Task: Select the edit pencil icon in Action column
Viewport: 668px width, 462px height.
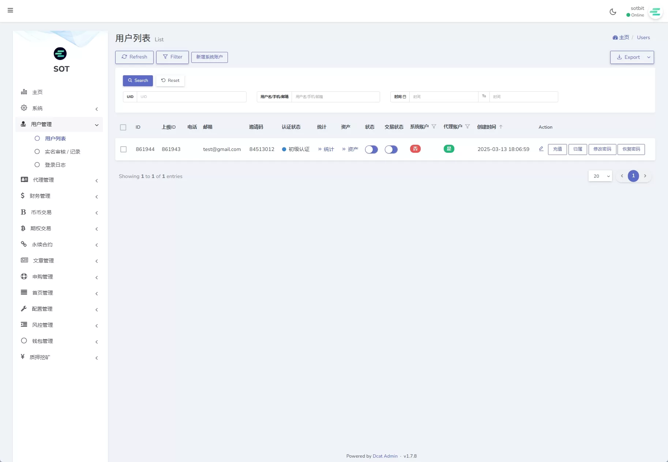Action: pyautogui.click(x=541, y=149)
